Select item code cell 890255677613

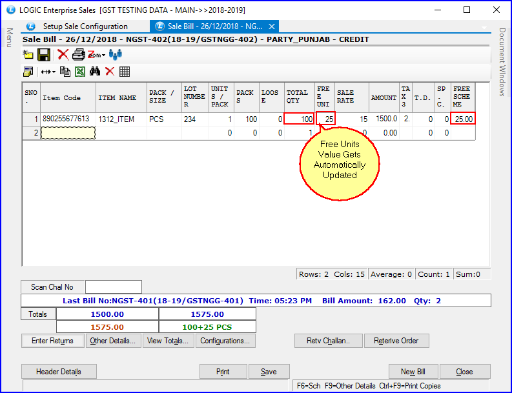tap(68, 119)
